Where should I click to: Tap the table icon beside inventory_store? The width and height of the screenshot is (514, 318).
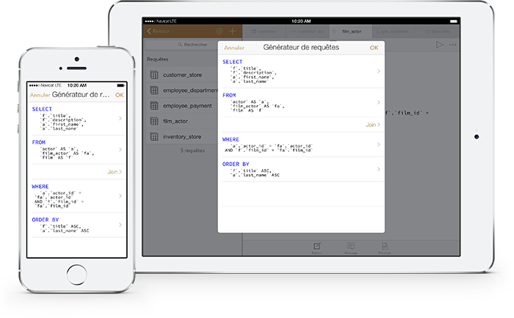[154, 137]
